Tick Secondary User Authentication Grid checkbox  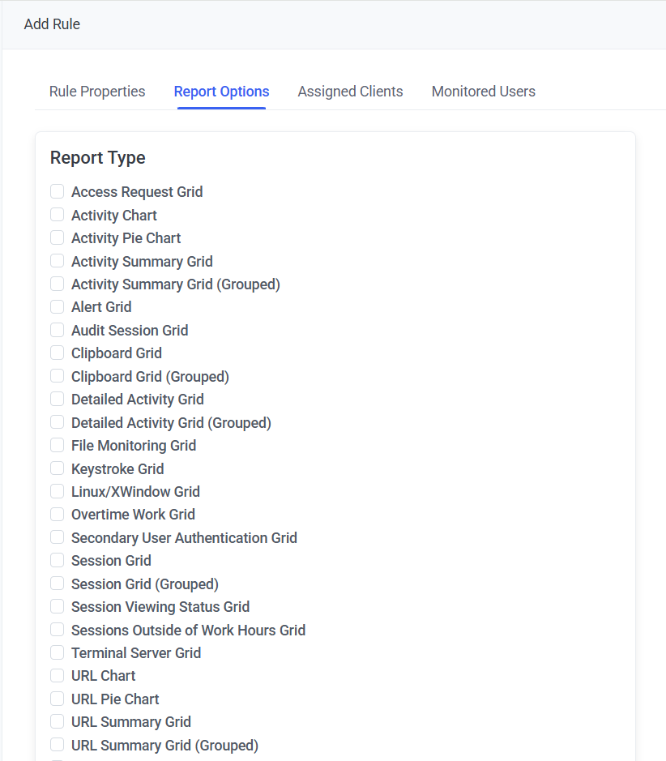coord(58,538)
